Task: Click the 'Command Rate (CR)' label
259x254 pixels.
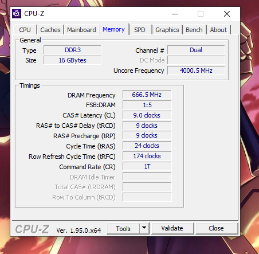Action: point(87,167)
